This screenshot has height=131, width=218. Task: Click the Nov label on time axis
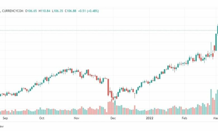77,118
